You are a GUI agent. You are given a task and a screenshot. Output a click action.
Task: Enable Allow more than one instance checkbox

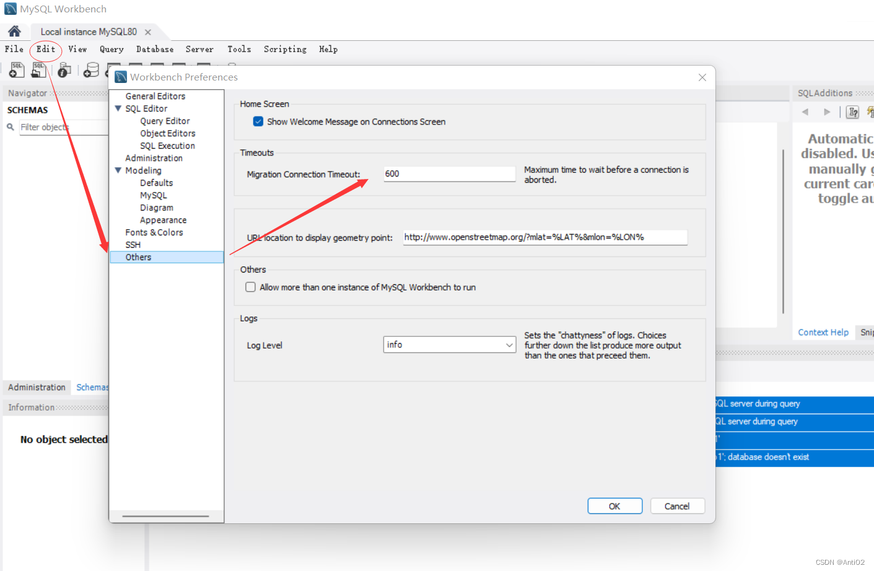click(x=250, y=287)
